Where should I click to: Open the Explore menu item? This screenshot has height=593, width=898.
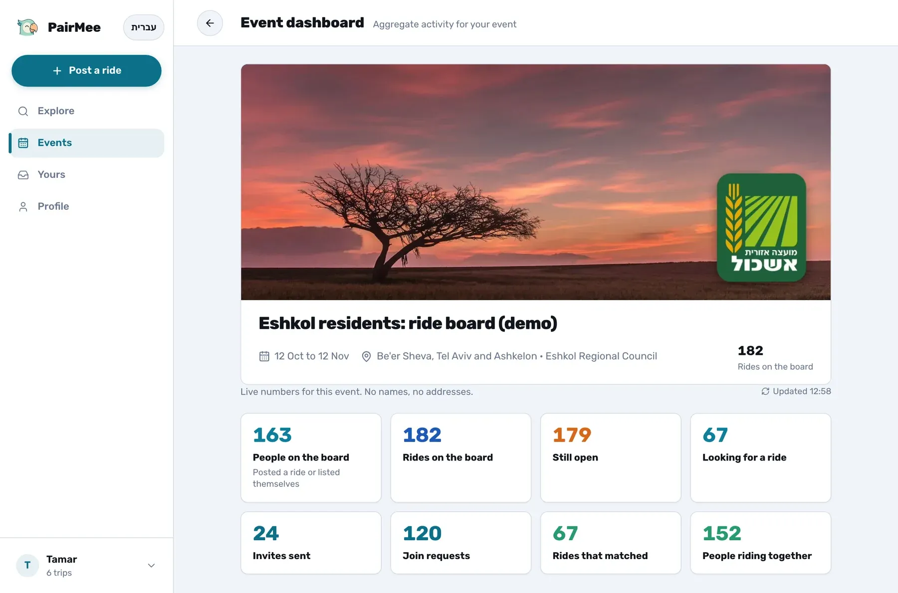tap(86, 111)
